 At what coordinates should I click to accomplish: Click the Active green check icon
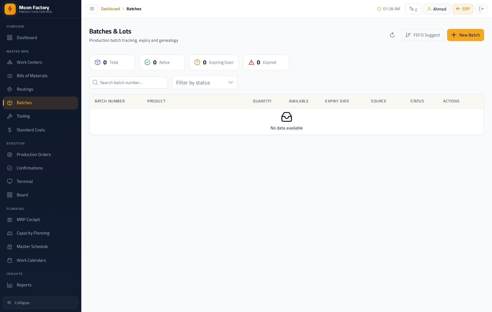coord(147,62)
